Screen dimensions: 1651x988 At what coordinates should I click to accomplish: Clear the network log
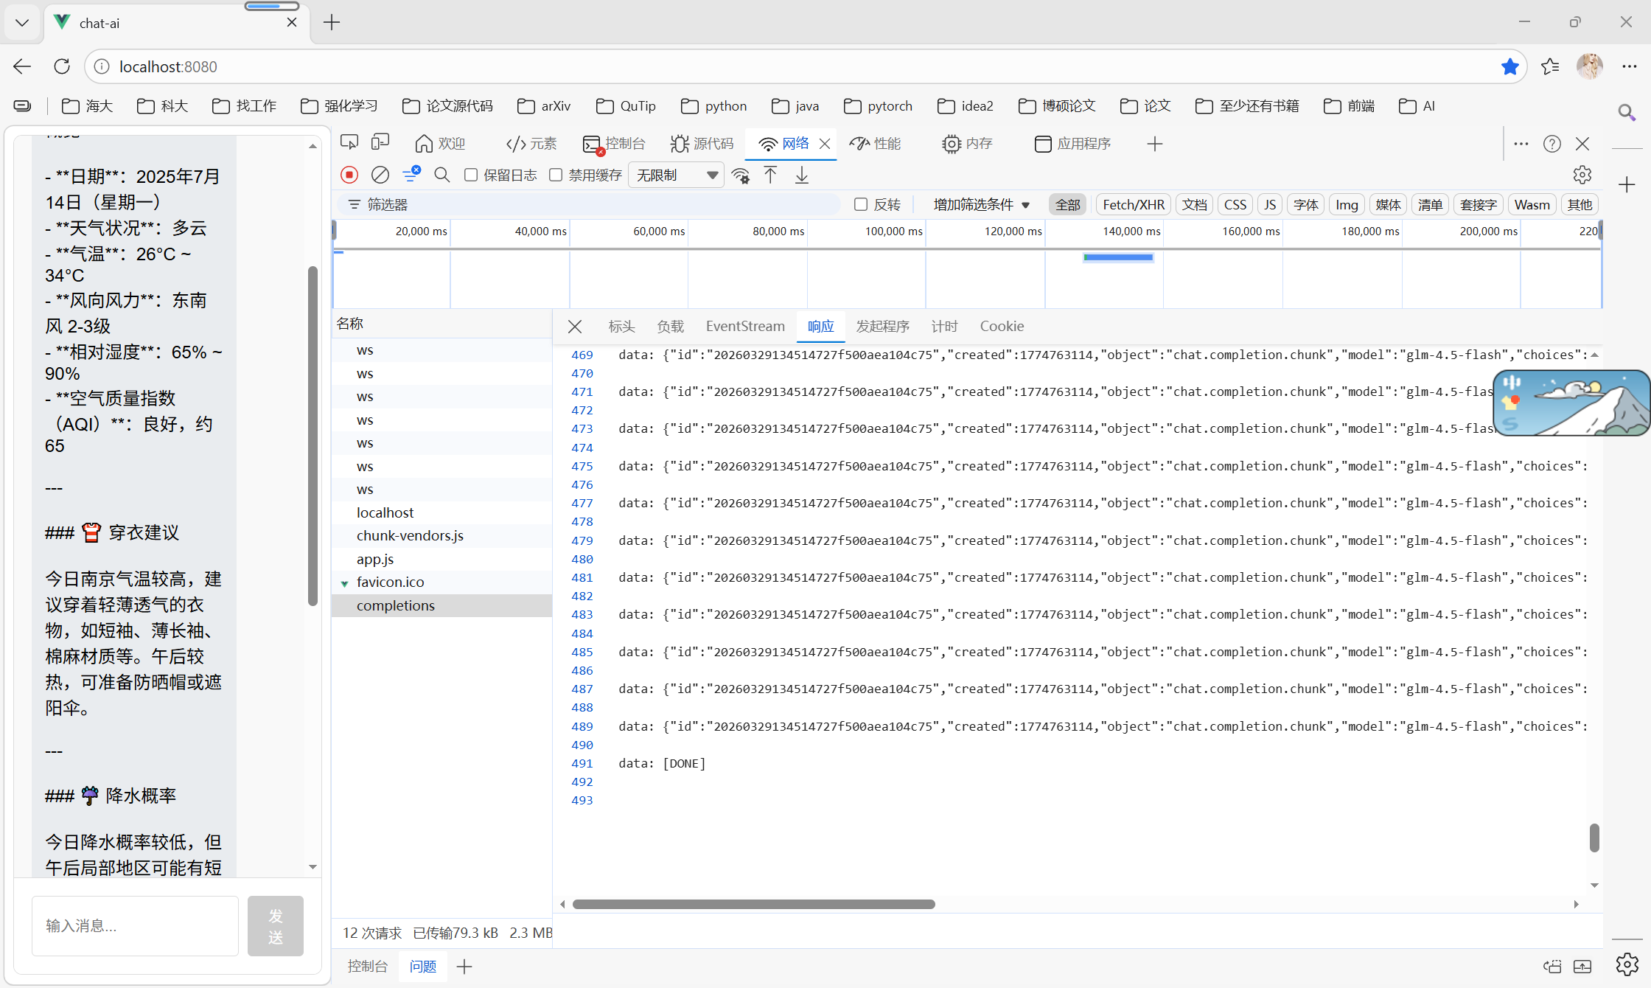(380, 175)
